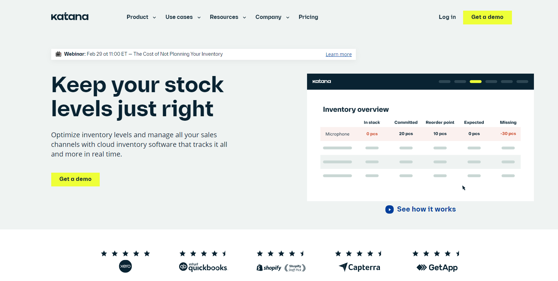Click Get a demo in header

(x=487, y=17)
